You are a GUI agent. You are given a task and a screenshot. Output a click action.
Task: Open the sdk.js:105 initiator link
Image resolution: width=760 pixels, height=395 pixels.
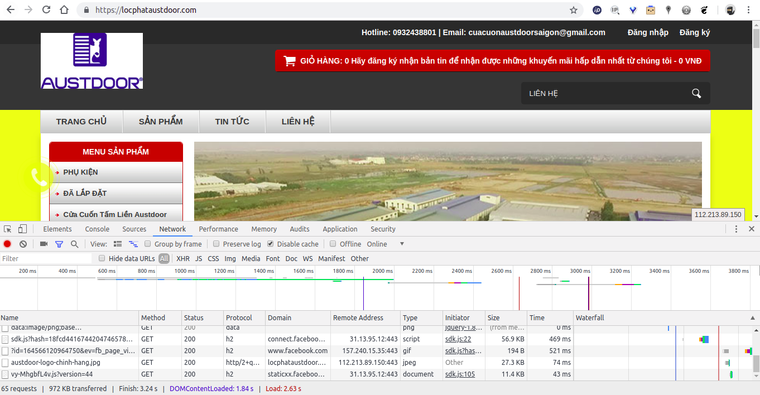460,374
